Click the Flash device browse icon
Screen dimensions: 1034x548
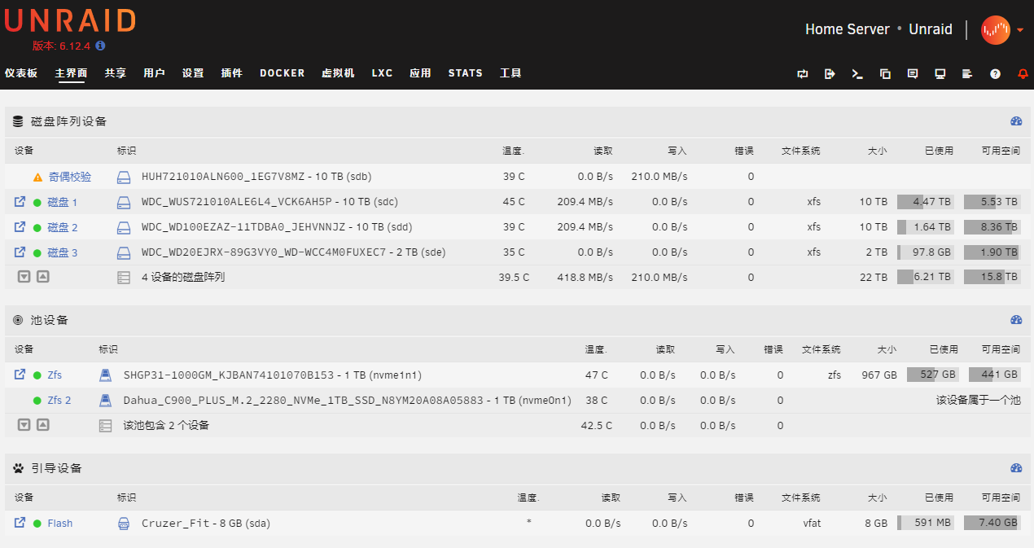click(20, 523)
